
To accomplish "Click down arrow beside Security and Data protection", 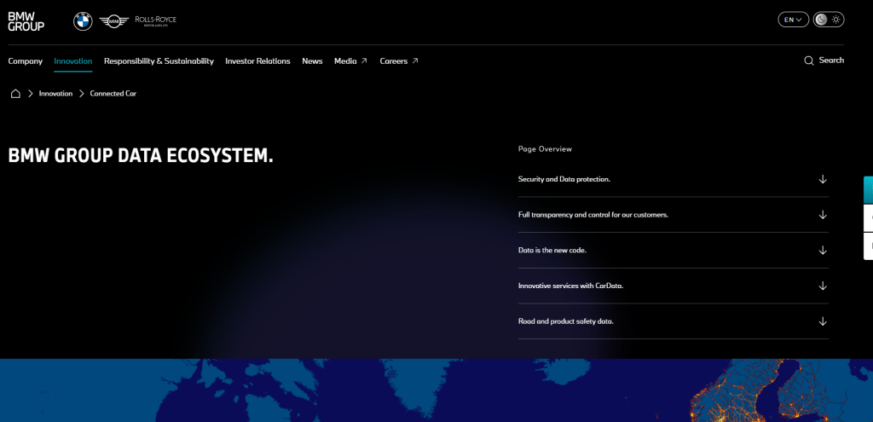I will coord(823,179).
